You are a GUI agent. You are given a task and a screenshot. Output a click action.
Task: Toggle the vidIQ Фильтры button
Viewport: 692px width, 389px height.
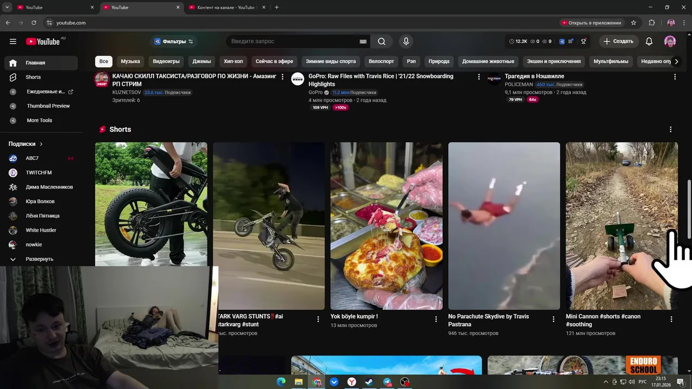(174, 42)
